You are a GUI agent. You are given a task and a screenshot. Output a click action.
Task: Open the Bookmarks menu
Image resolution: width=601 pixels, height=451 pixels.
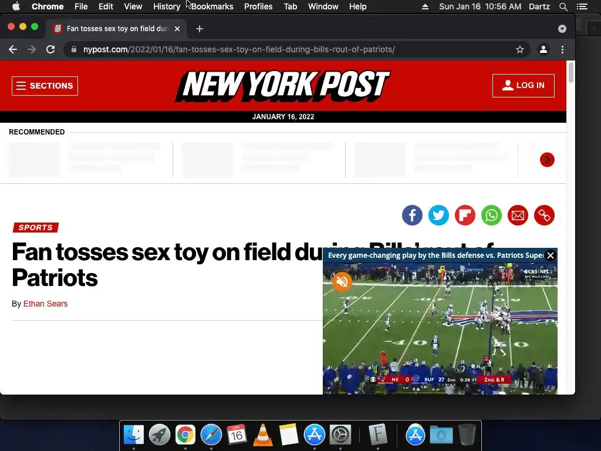pos(212,6)
